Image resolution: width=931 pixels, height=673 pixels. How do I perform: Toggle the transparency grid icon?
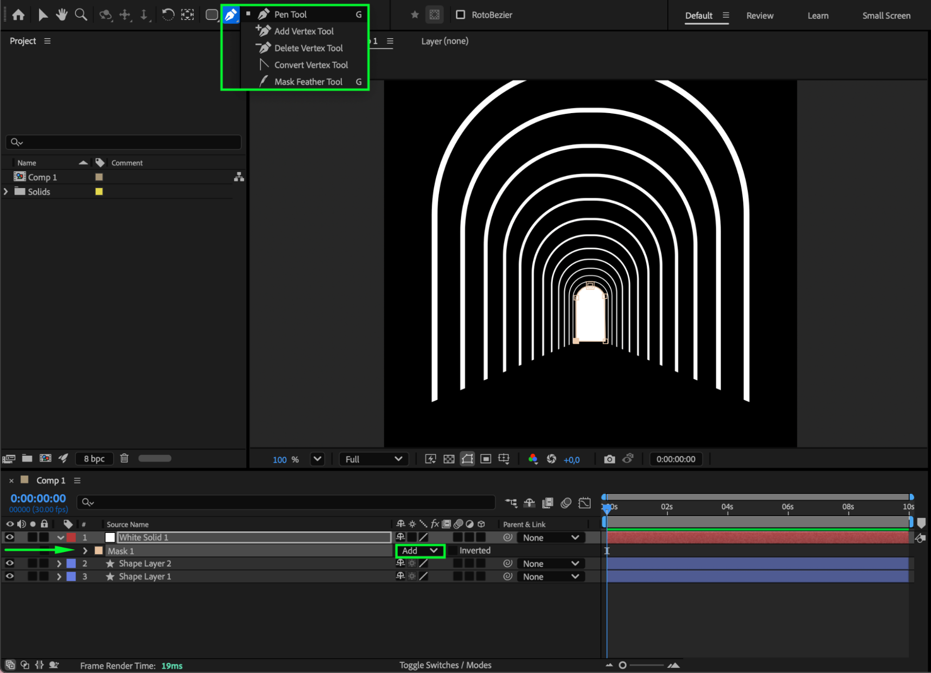[449, 459]
